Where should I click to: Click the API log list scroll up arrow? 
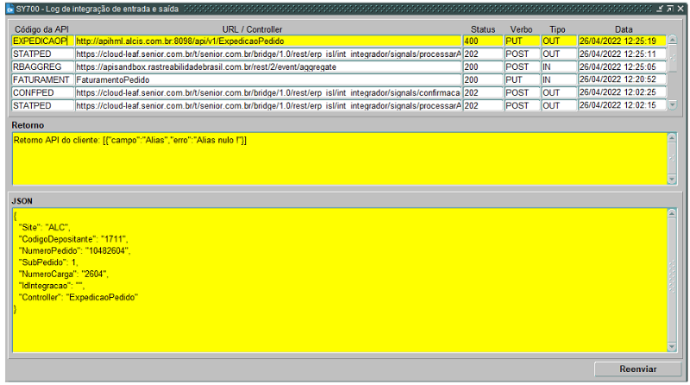(x=673, y=40)
